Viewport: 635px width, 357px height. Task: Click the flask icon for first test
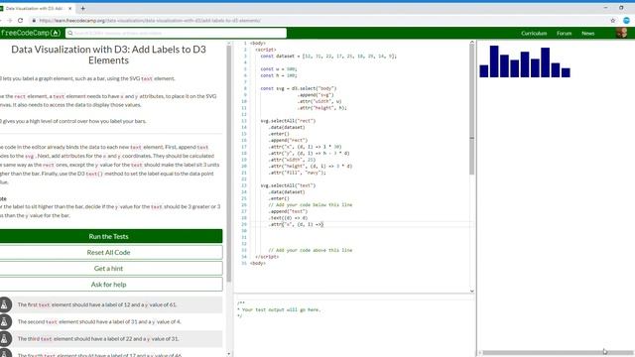click(x=4, y=304)
